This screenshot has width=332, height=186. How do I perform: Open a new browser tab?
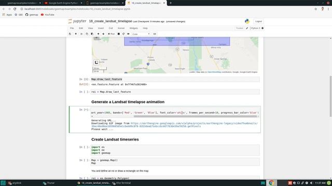[x=171, y=3]
